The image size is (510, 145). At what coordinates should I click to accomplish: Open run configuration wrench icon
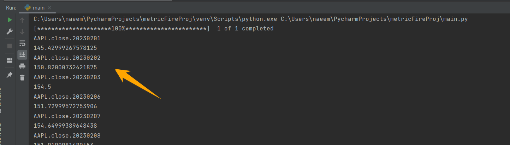(x=10, y=31)
